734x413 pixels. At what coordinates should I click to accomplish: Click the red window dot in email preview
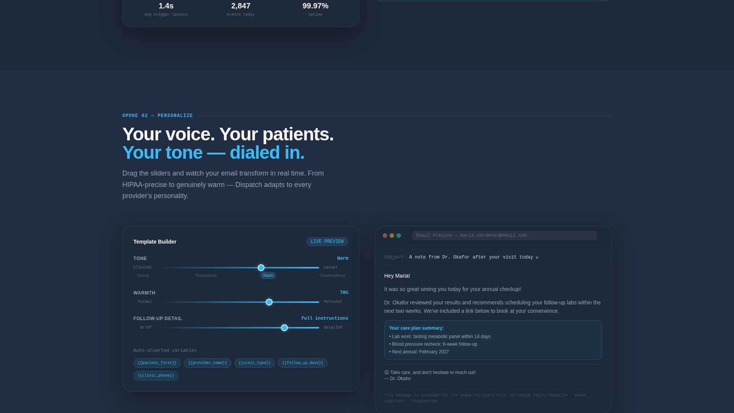click(385, 236)
